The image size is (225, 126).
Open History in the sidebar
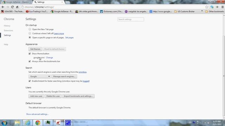(x=7, y=26)
